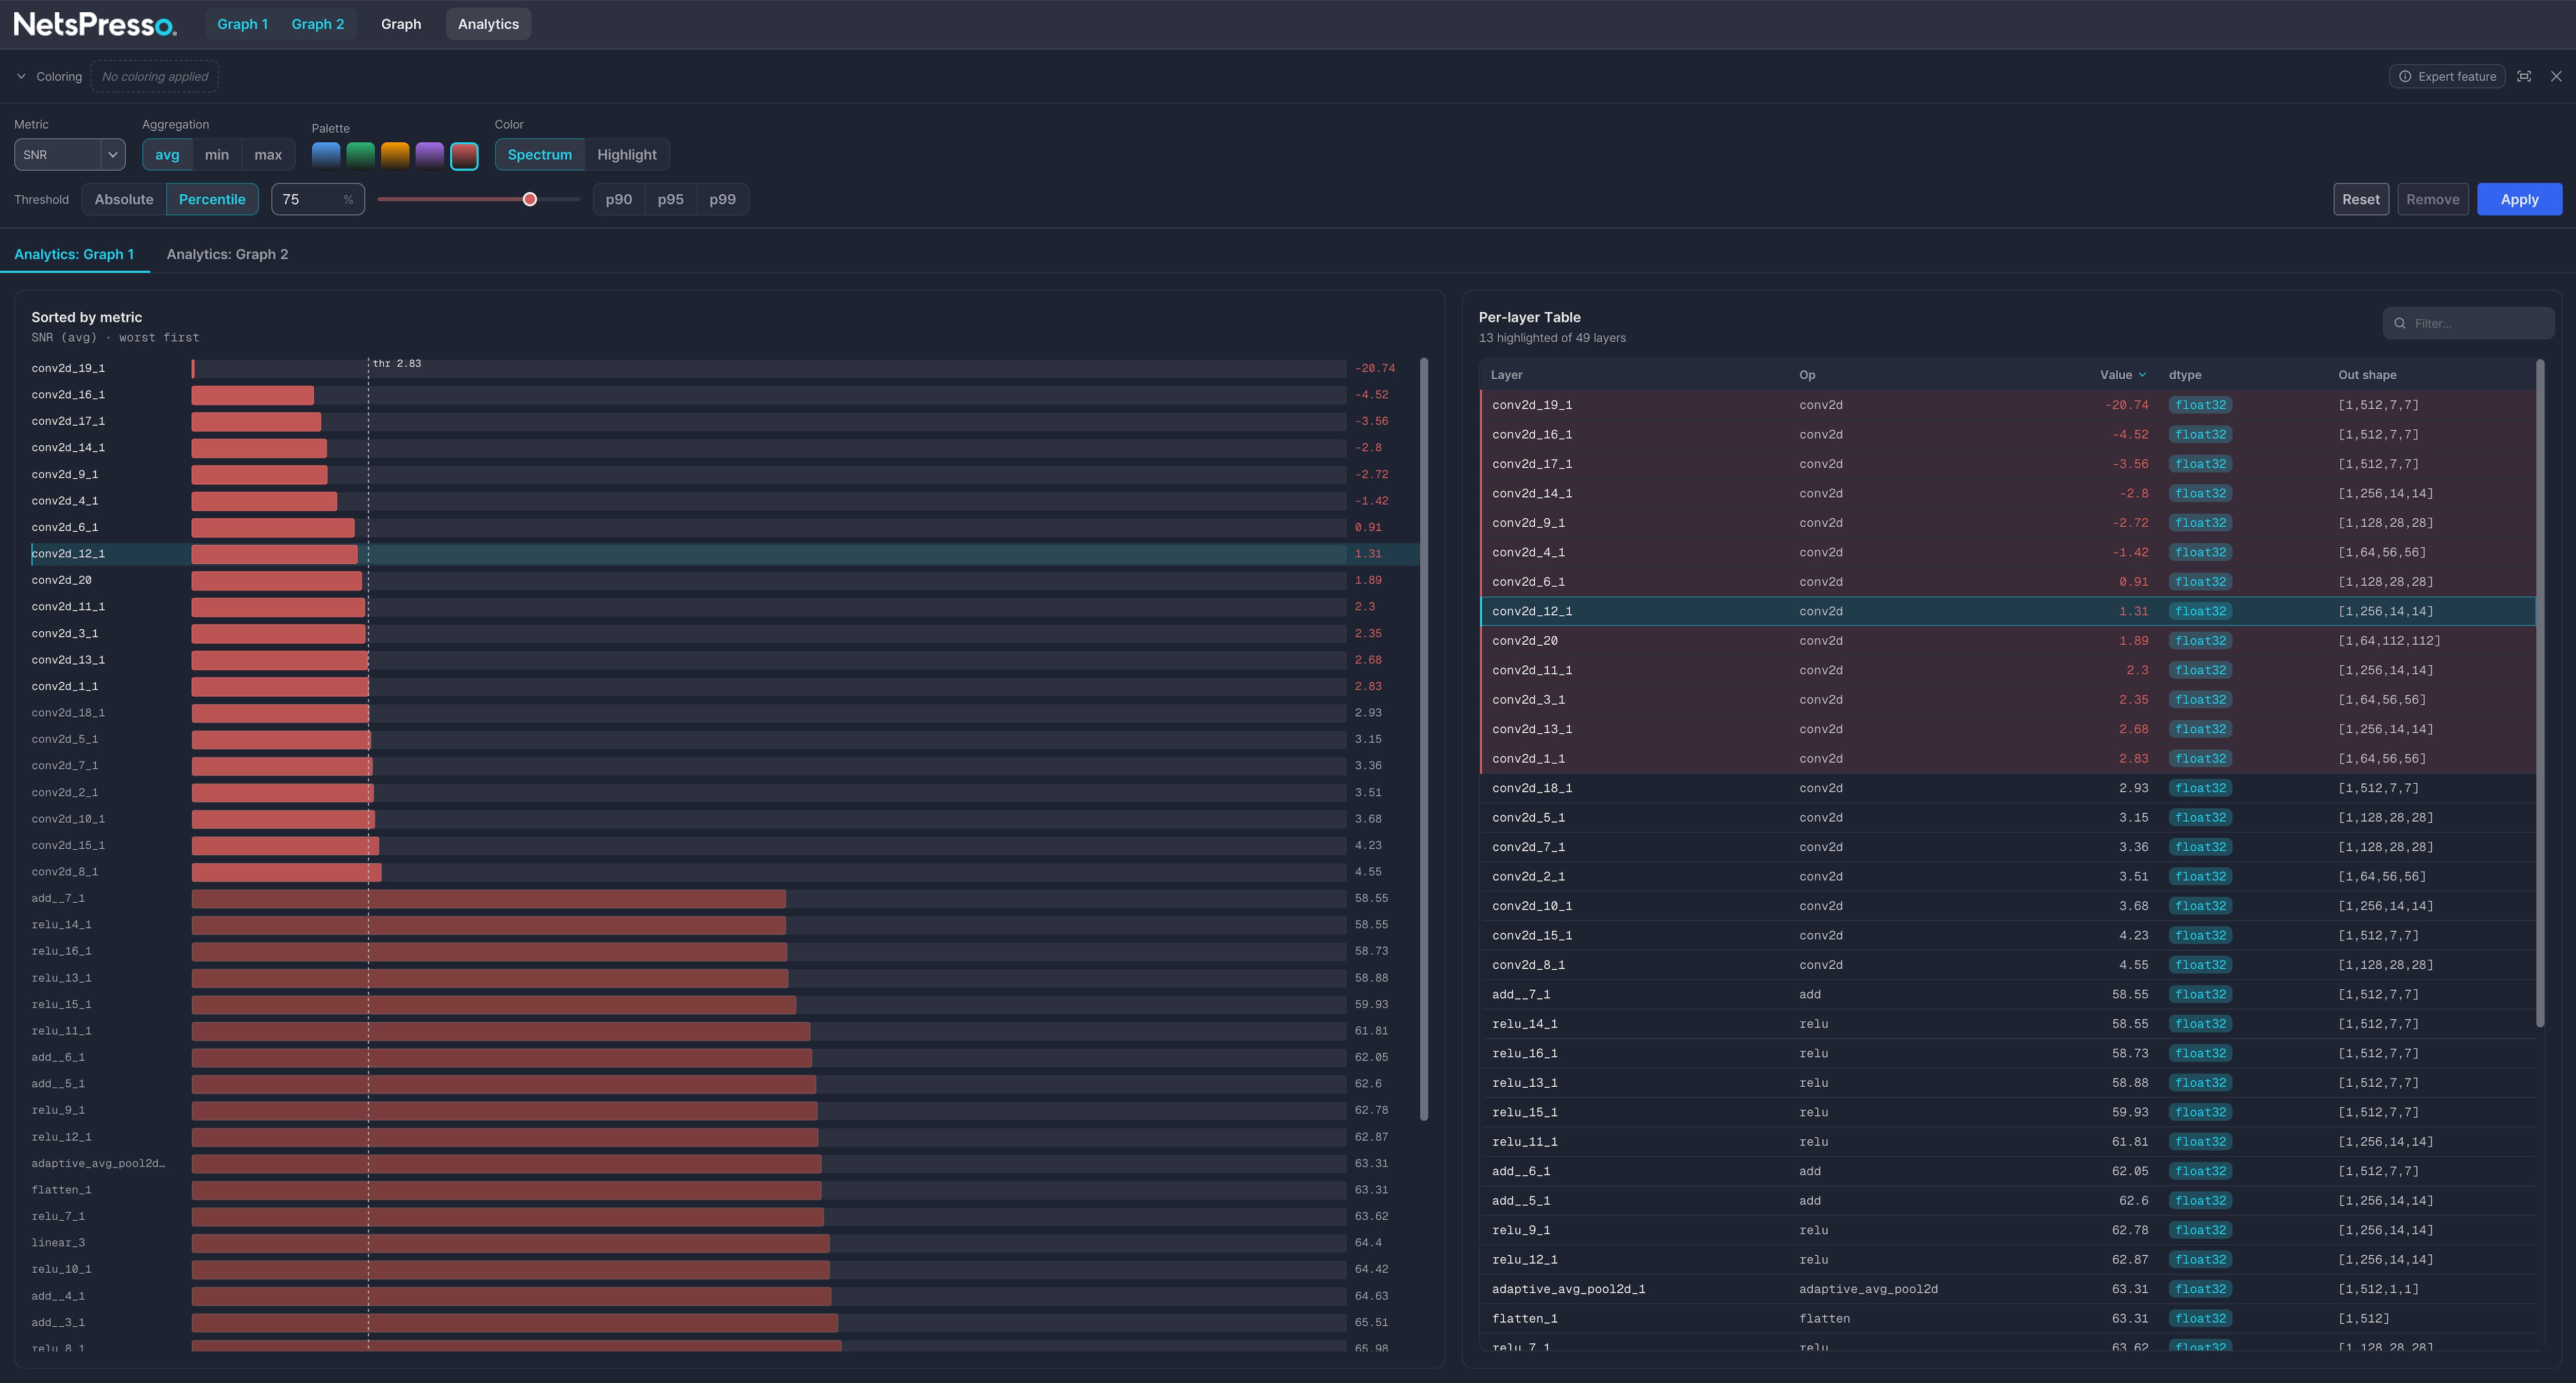Click the p99 preset button

[x=722, y=199]
